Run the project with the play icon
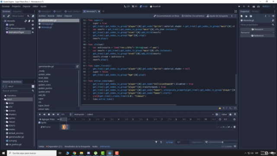 239,6
